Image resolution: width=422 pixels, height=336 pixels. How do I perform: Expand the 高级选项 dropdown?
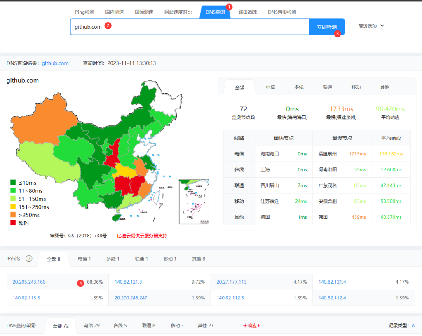pyautogui.click(x=371, y=26)
